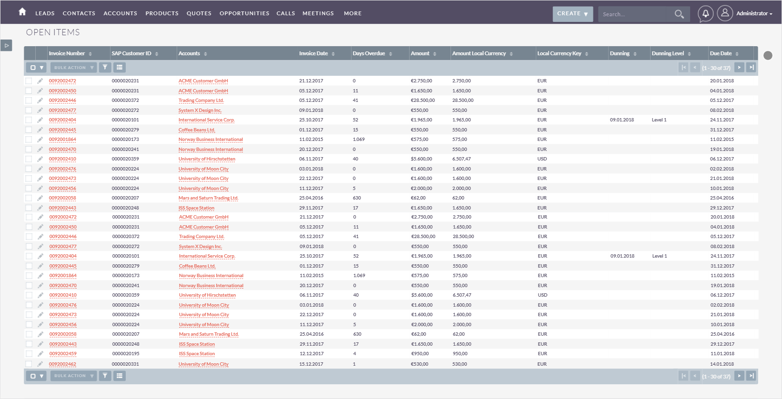
Task: Edit the invoice row with due date 20.01.2018 at top
Action: pyautogui.click(x=40, y=81)
